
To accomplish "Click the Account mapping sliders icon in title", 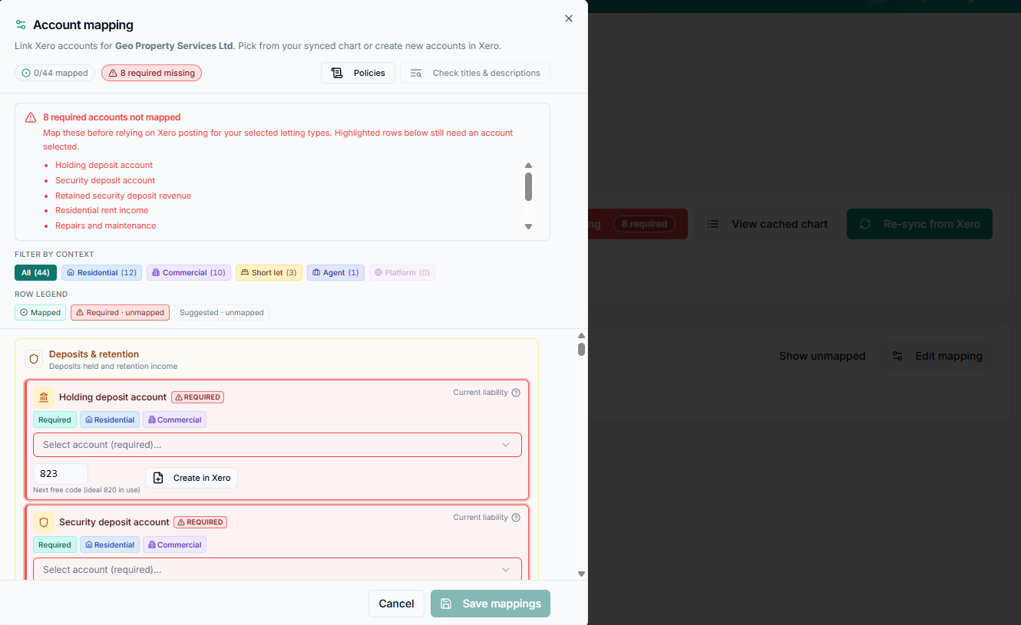I will (x=21, y=25).
